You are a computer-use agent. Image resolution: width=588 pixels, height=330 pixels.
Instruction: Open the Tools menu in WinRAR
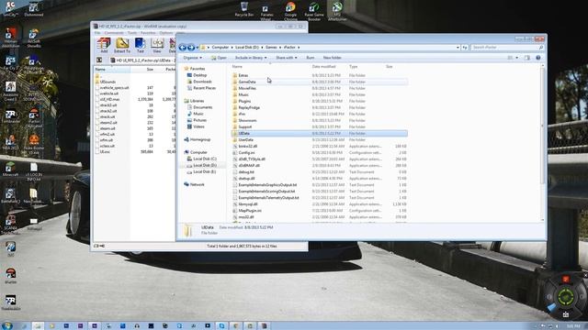click(132, 33)
